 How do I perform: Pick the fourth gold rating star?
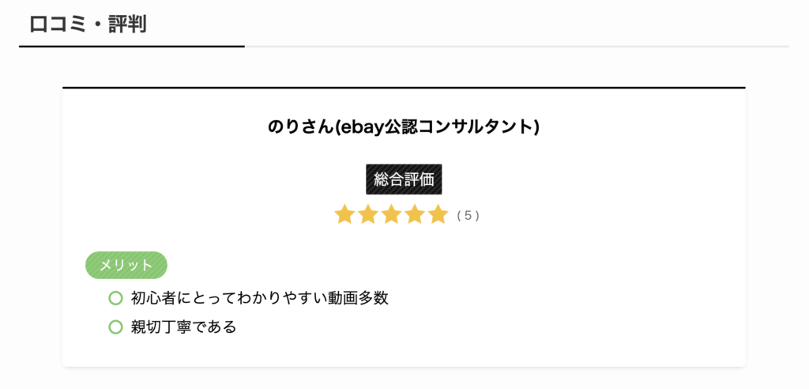414,214
